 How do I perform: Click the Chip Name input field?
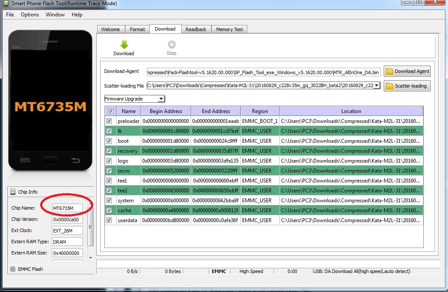[67, 208]
